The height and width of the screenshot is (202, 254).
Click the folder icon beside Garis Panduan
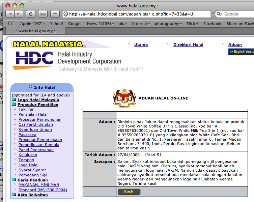(14, 179)
